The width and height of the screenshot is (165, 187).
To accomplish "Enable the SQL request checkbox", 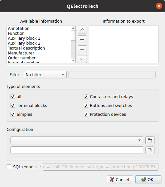I will click(x=9, y=167).
